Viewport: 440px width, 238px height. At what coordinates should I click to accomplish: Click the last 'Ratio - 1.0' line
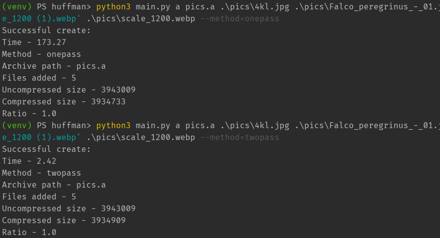coord(29,233)
